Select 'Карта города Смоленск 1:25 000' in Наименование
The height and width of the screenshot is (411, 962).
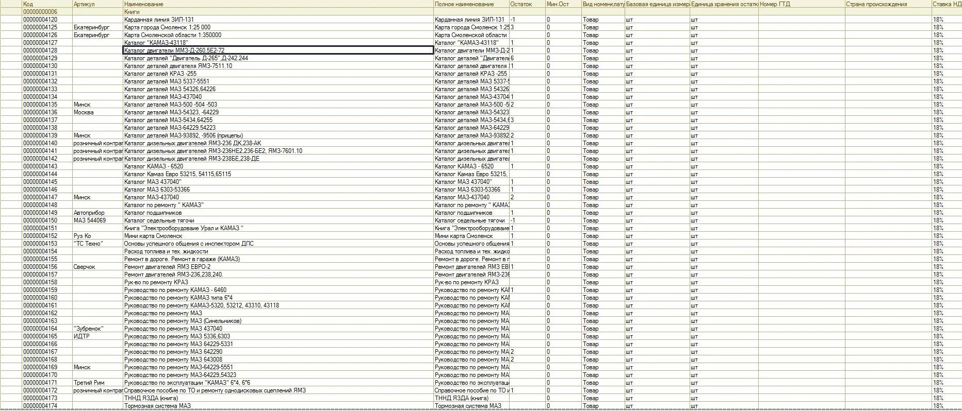coord(278,27)
